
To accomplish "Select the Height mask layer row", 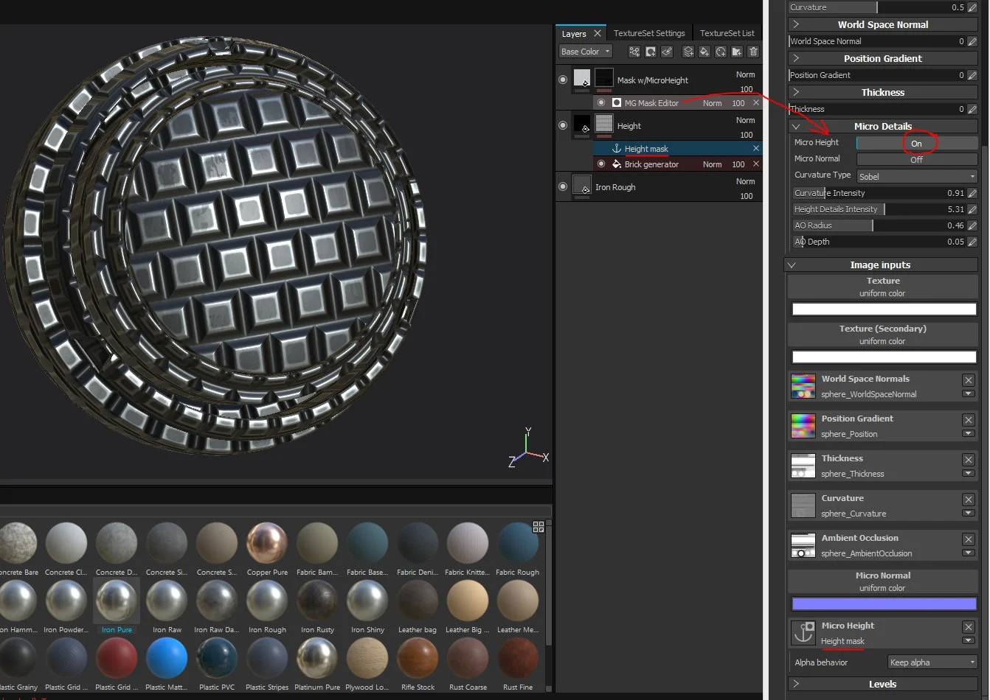I will (x=677, y=149).
